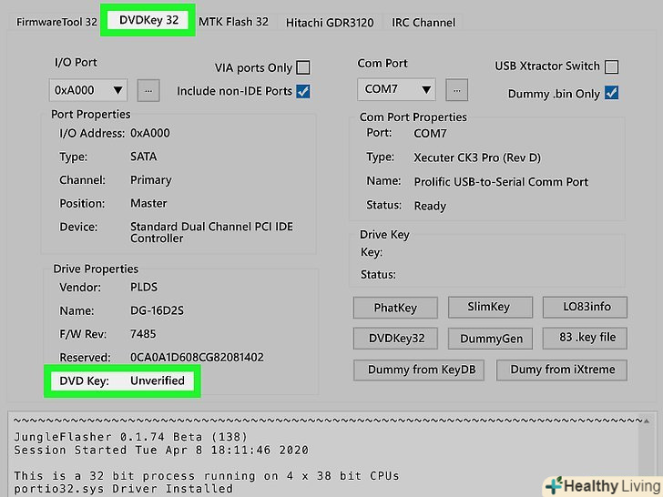Uncheck Include non-IDE Ports
663x497 pixels.
302,91
